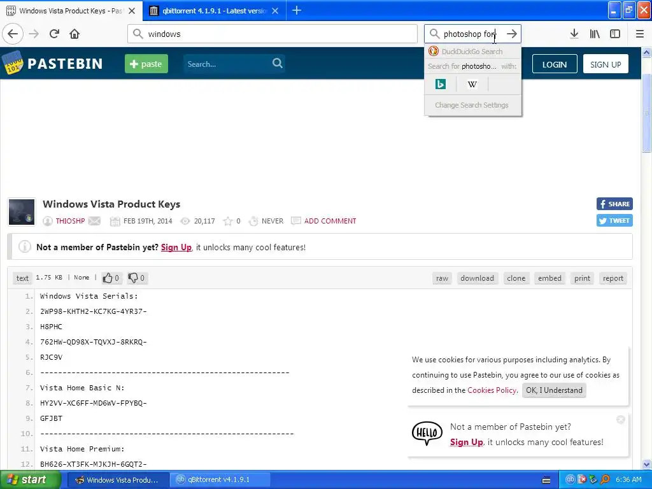Click the DuckDuckGo Search suggestion
This screenshot has width=652, height=489.
click(x=473, y=52)
